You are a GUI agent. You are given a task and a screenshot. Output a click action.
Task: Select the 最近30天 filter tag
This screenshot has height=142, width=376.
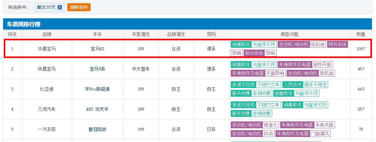point(50,7)
